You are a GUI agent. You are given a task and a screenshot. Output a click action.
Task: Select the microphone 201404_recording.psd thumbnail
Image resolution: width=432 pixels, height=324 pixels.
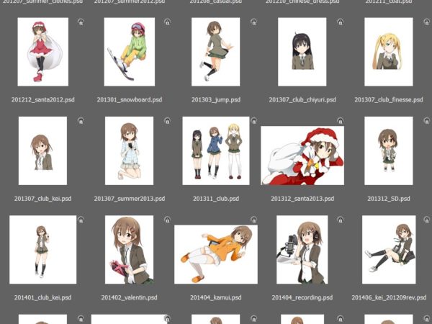click(x=302, y=250)
